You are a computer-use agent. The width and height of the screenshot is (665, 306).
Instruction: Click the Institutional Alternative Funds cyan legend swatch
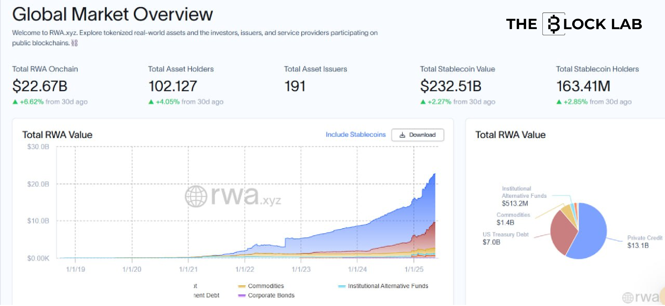click(x=342, y=286)
